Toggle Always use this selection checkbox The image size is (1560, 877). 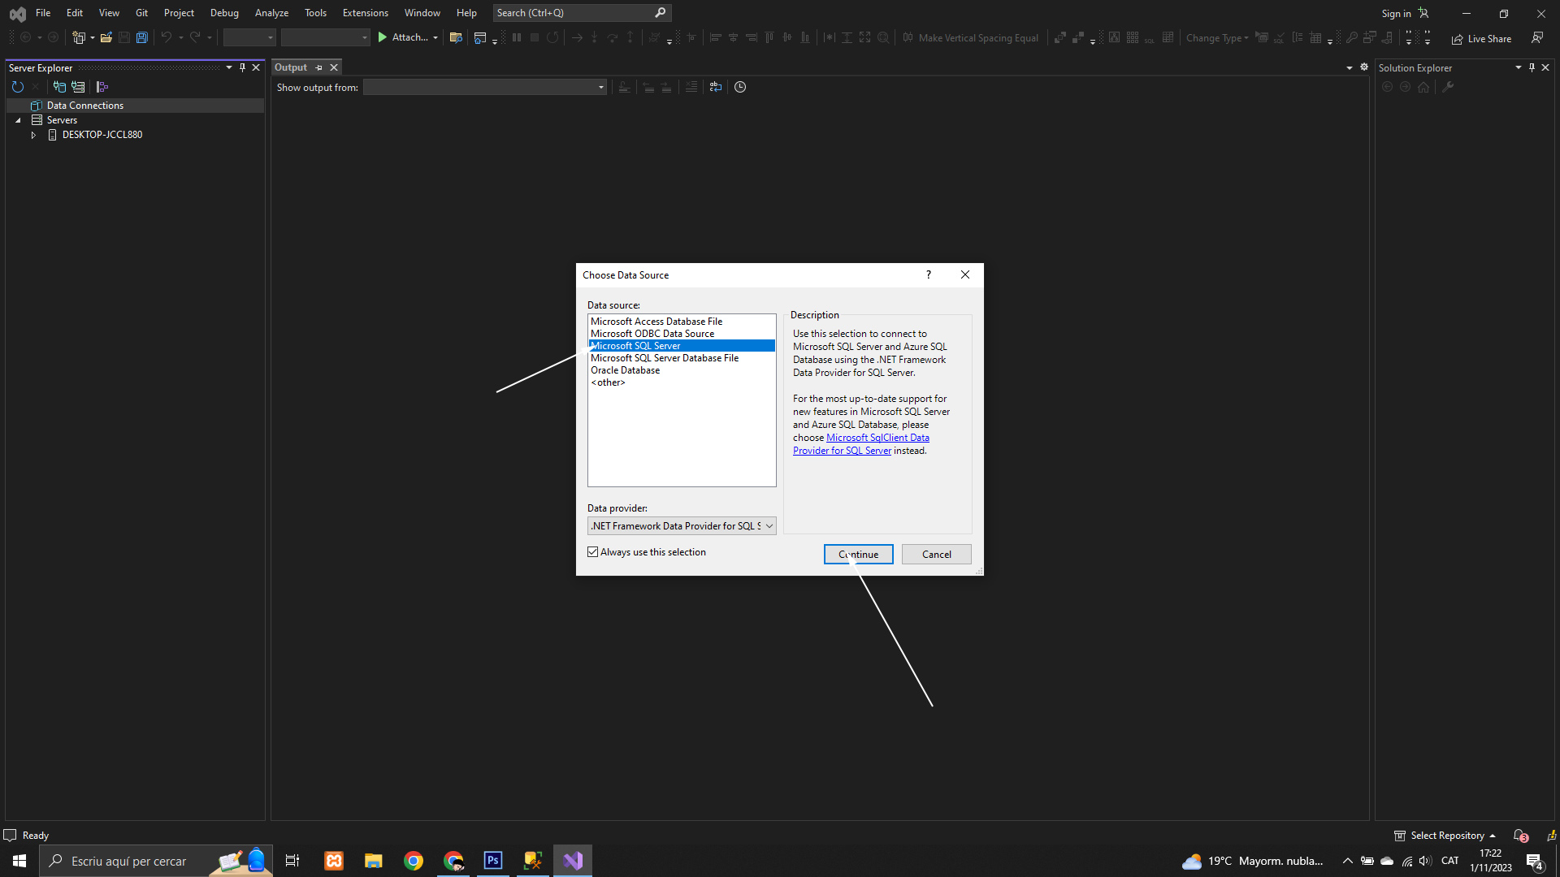point(593,552)
